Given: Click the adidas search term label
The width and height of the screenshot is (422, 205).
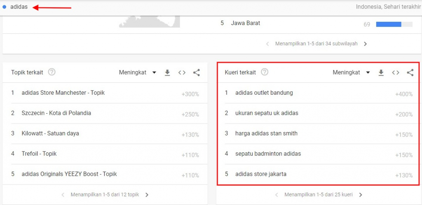Looking at the screenshot, I should pyautogui.click(x=19, y=7).
